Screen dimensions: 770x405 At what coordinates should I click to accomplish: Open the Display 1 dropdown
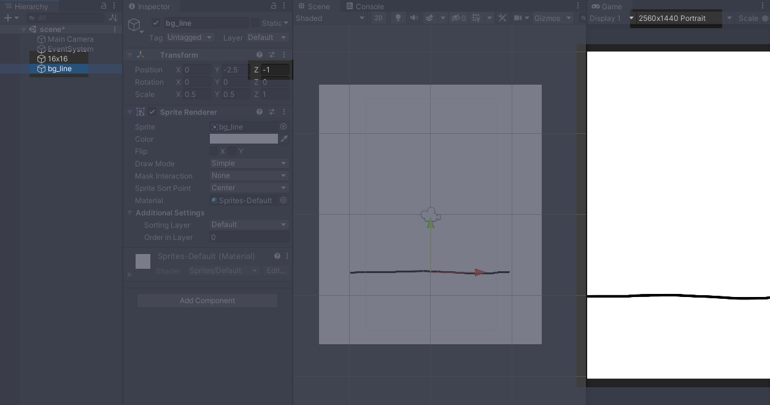(611, 18)
